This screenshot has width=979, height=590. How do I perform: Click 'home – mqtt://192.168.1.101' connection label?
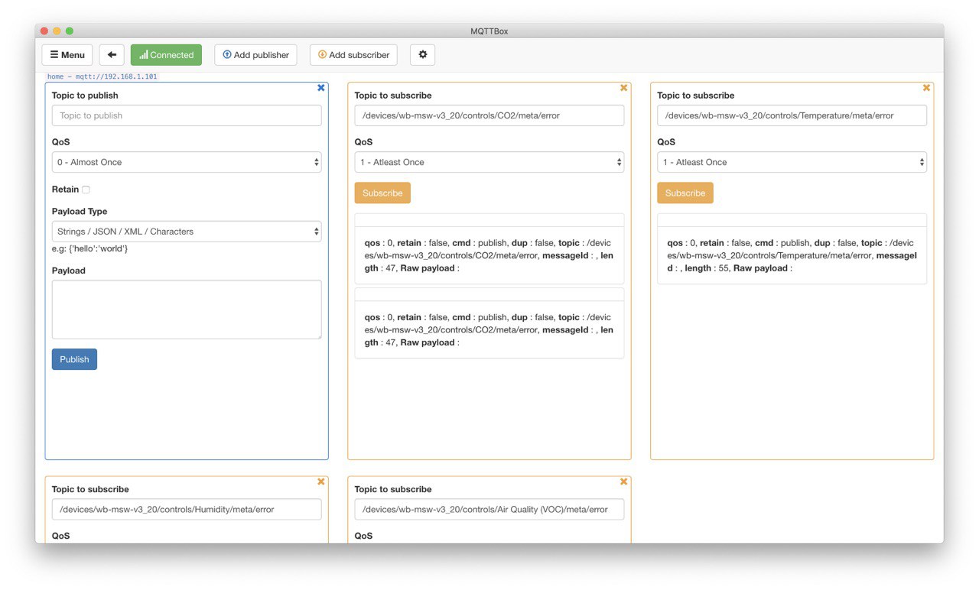(x=102, y=76)
